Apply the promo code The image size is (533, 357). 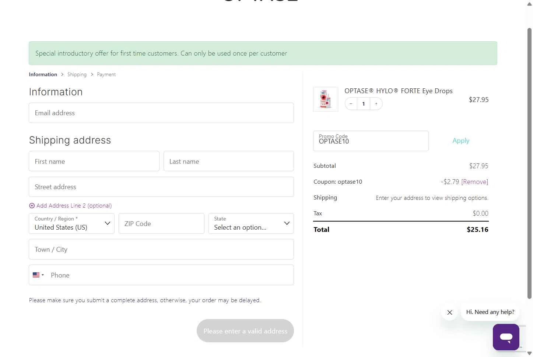coord(461,141)
